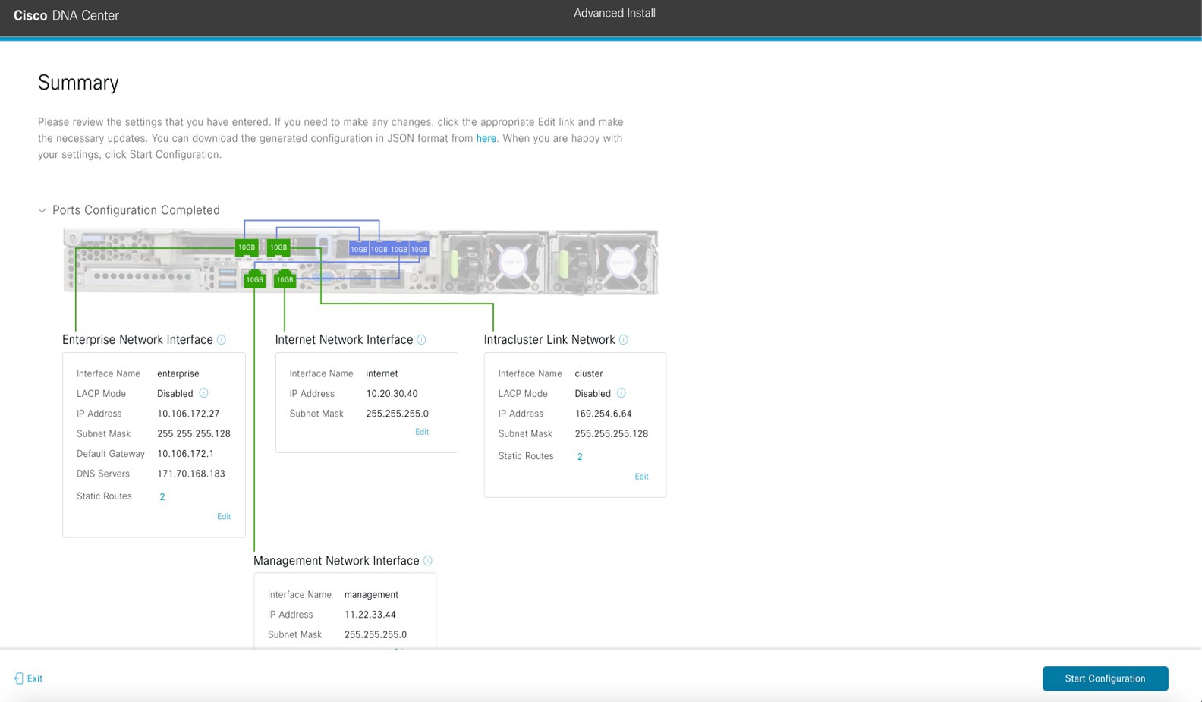This screenshot has width=1202, height=702.
Task: Select the default gateway 10.106.172.1
Action: tap(185, 454)
